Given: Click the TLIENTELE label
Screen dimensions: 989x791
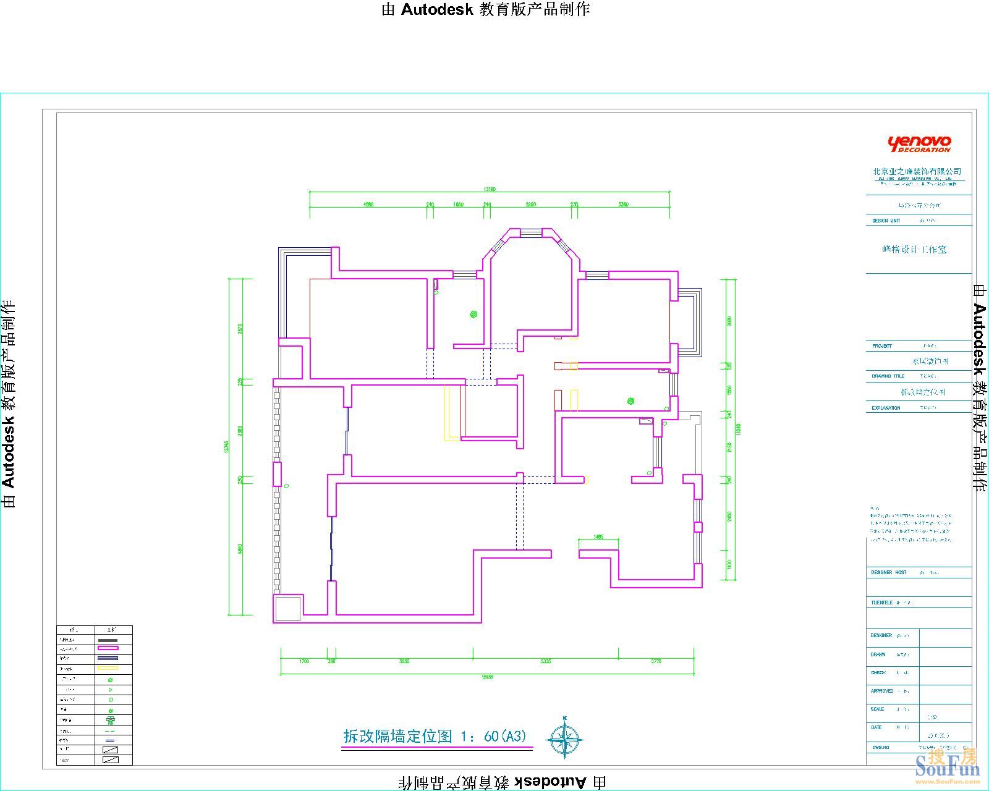Looking at the screenshot, I should click(x=882, y=602).
